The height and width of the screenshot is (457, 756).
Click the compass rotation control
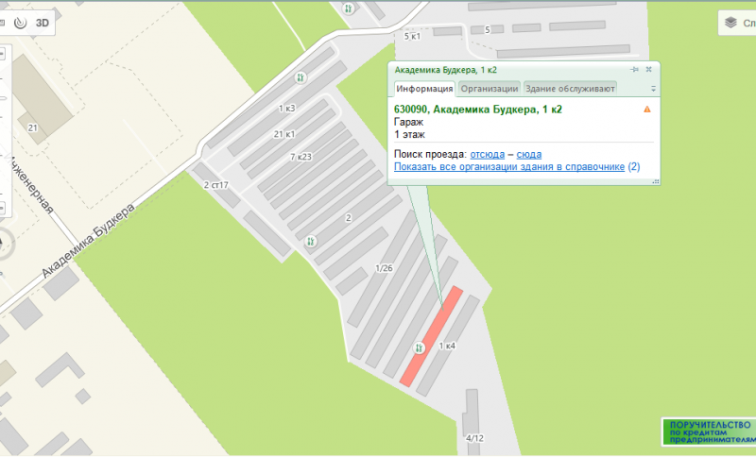pyautogui.click(x=3, y=244)
